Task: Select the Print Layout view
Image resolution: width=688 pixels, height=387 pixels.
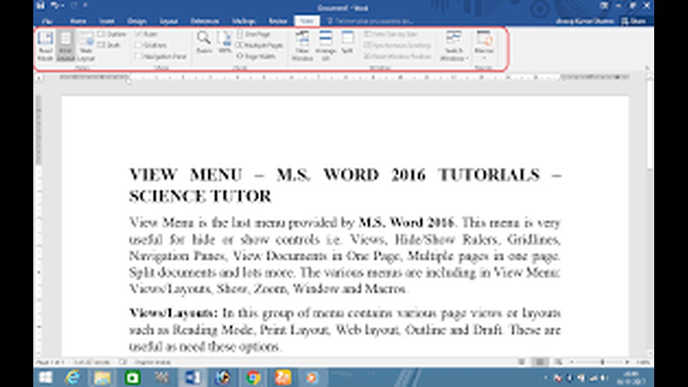Action: pyautogui.click(x=65, y=45)
